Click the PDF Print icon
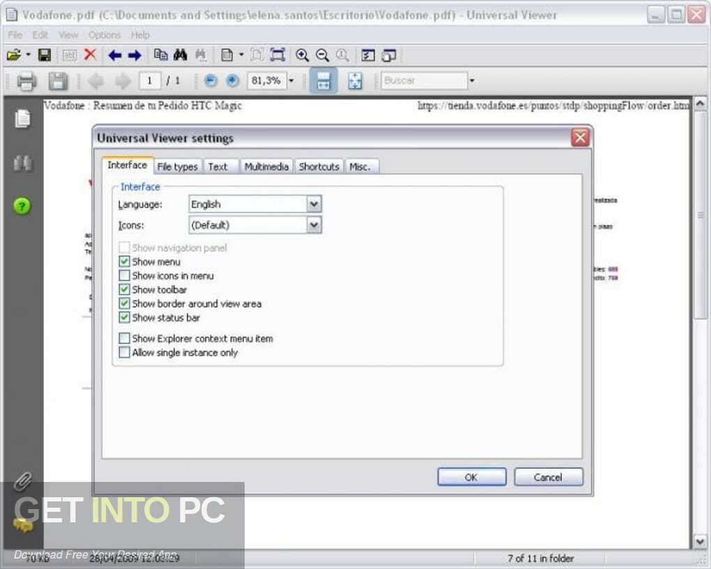Image resolution: width=711 pixels, height=569 pixels. [x=26, y=81]
